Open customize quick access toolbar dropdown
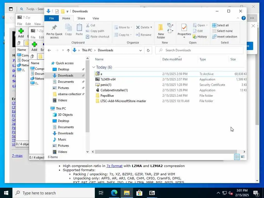This screenshot has width=264, height=198. pyautogui.click(x=67, y=11)
